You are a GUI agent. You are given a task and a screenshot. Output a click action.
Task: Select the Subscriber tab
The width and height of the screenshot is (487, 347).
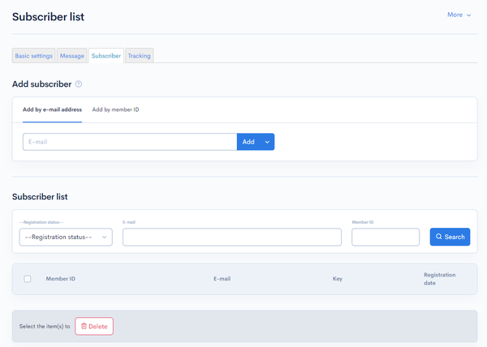pos(106,56)
